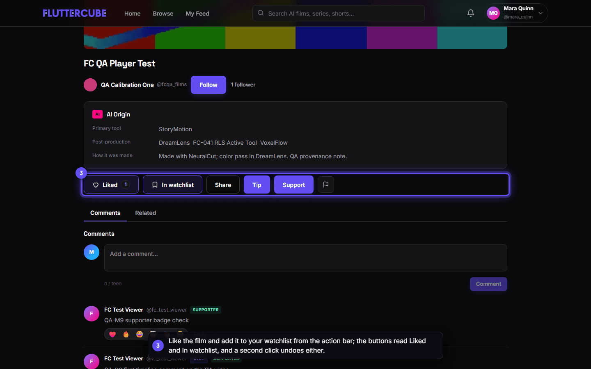Click the Support button
Viewport: 591px width, 369px height.
tap(294, 184)
